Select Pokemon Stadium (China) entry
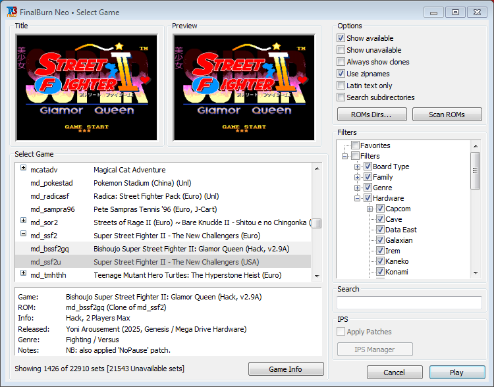Viewport: 494px width, 387px height. click(x=163, y=183)
